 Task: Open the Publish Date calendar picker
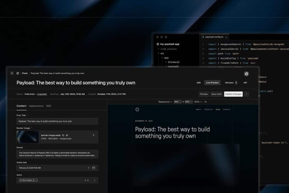tap(94, 168)
